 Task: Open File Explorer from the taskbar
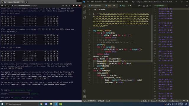[x=51, y=104]
